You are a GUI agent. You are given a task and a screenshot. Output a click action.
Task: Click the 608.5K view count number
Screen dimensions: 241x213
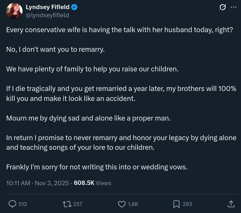click(84, 183)
